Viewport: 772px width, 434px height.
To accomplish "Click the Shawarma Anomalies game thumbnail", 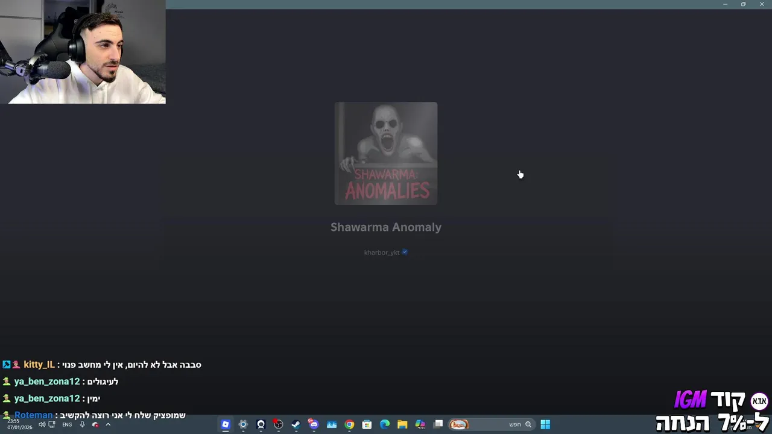I will pos(386,153).
